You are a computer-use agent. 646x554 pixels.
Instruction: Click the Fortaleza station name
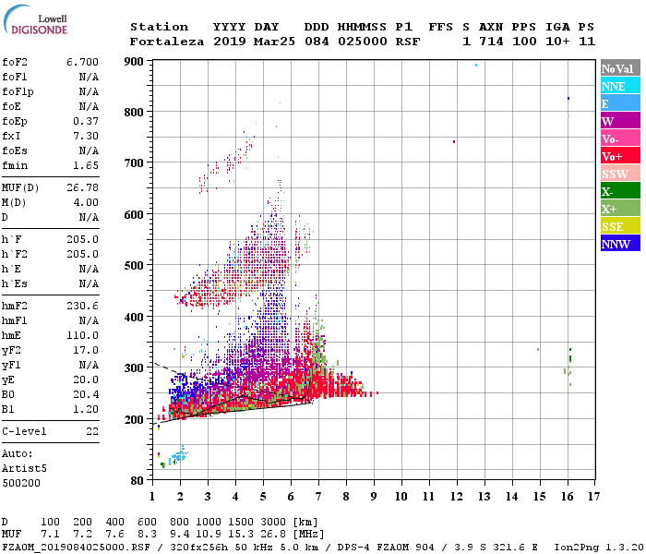click(167, 42)
